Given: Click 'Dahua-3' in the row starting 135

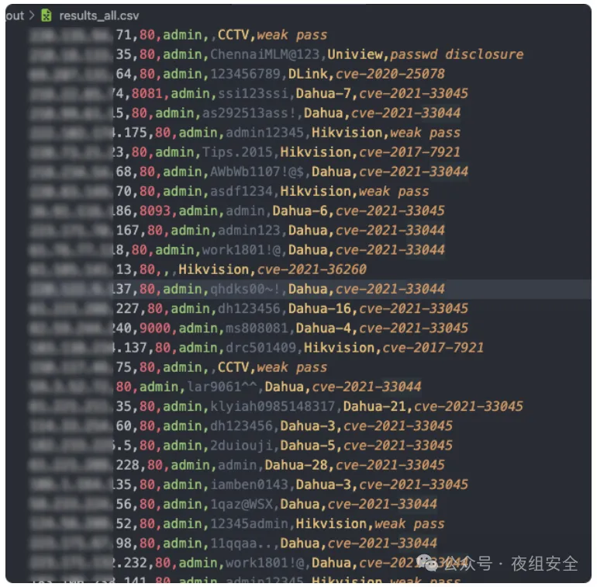Looking at the screenshot, I should [x=323, y=485].
